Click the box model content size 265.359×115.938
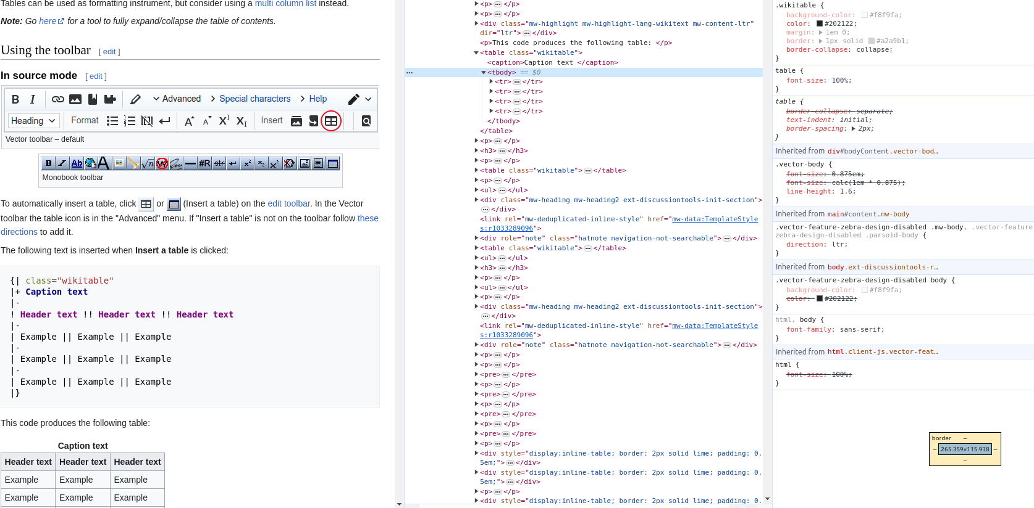The height and width of the screenshot is (508, 1034). click(x=965, y=449)
